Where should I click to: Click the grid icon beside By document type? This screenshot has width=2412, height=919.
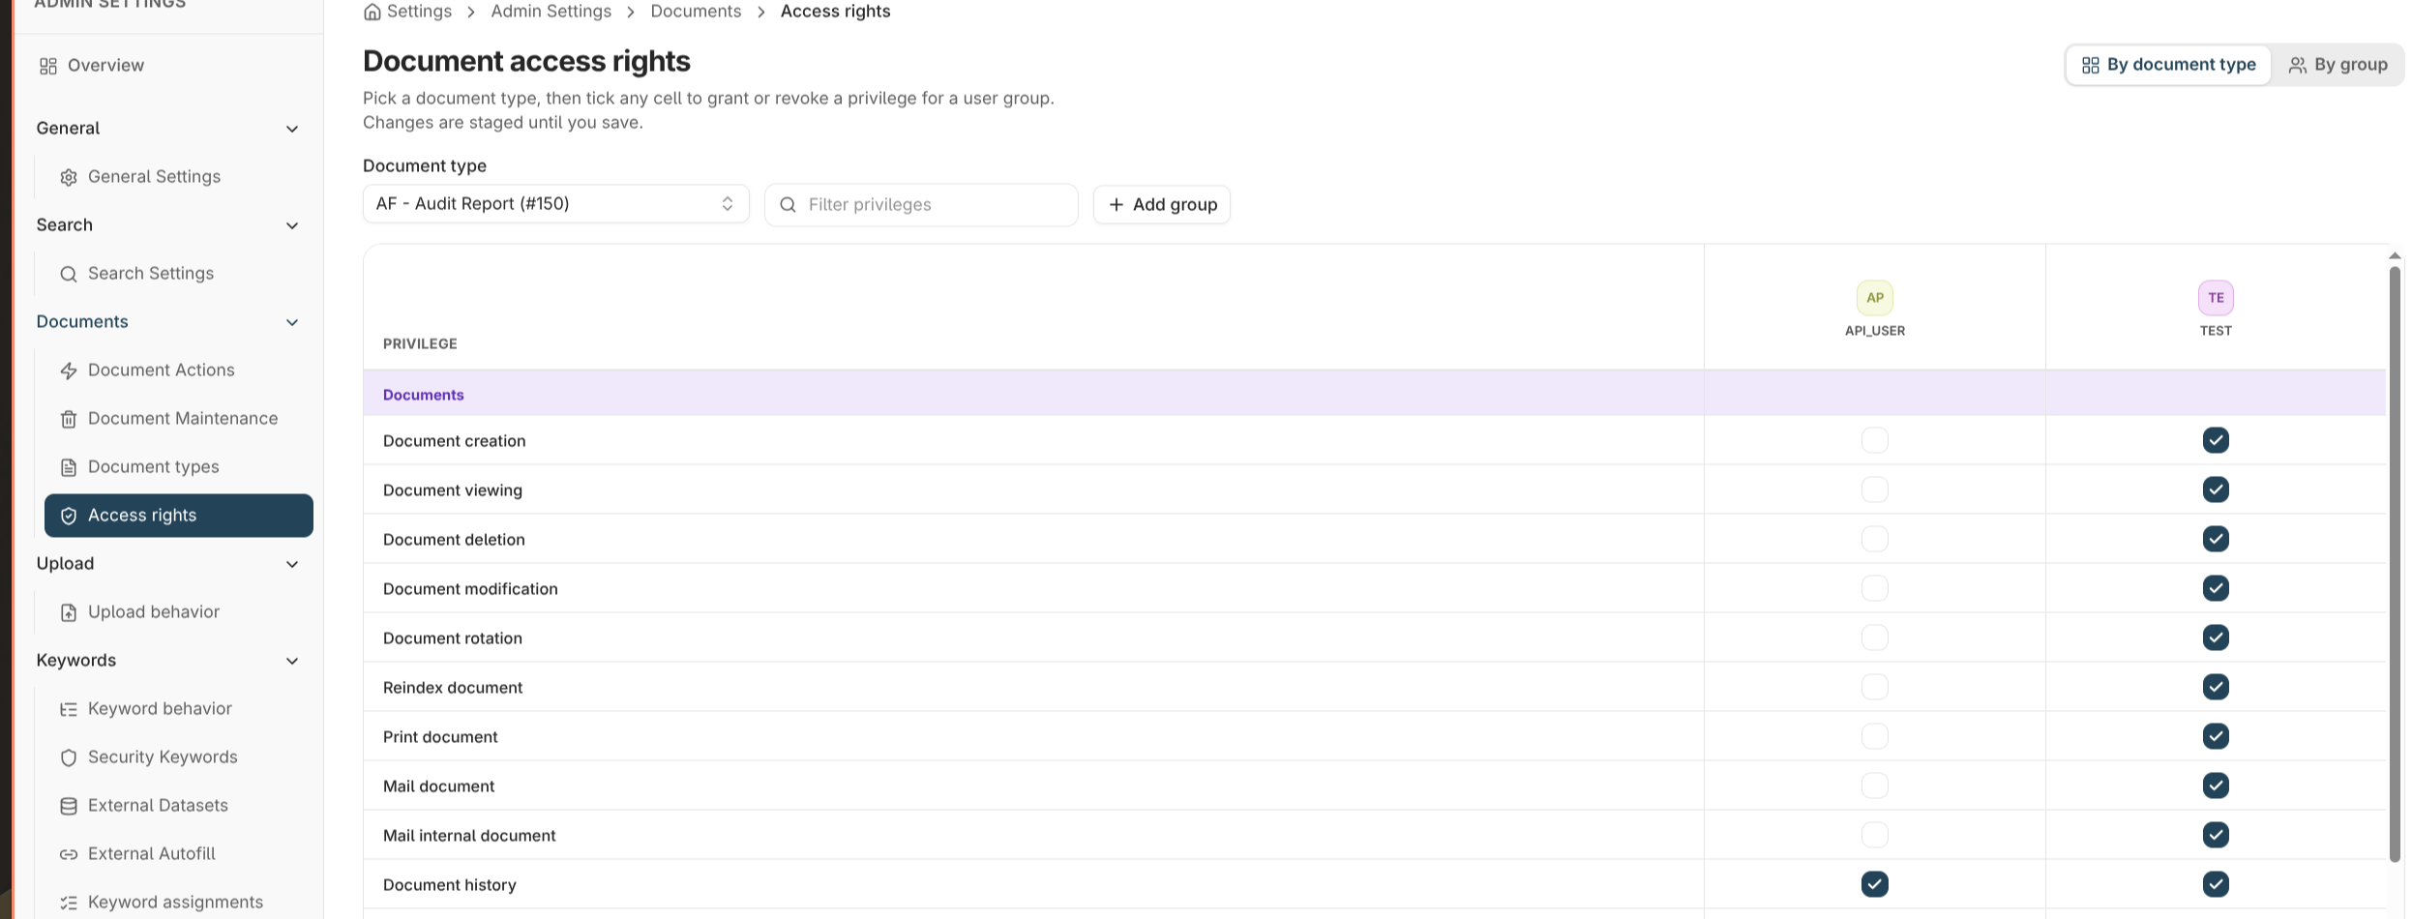2090,65
